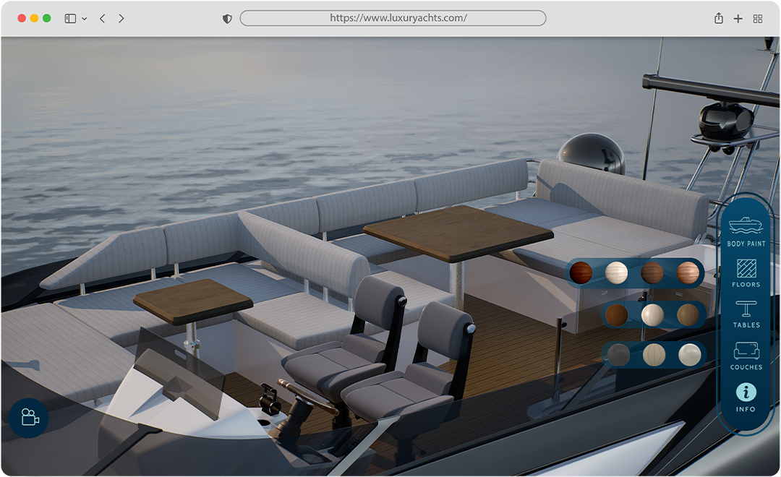The width and height of the screenshot is (781, 477).
Task: Open the Share menu in Safari toolbar
Action: pos(718,18)
